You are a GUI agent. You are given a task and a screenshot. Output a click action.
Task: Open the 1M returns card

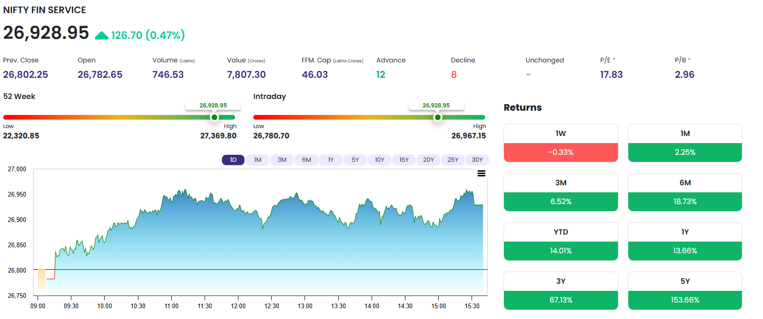[685, 143]
